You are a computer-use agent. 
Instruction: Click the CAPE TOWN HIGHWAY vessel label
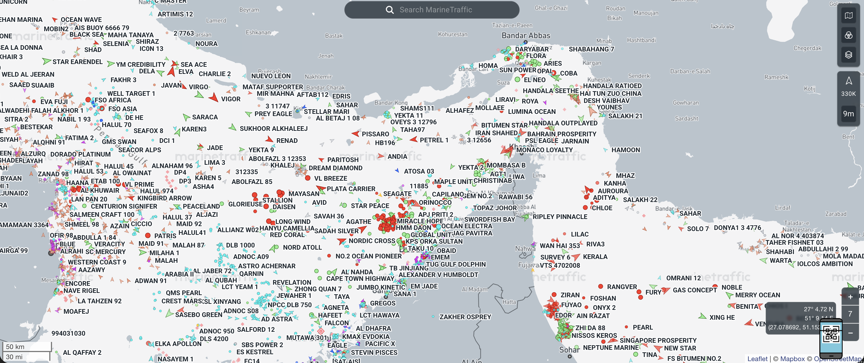tap(360, 278)
